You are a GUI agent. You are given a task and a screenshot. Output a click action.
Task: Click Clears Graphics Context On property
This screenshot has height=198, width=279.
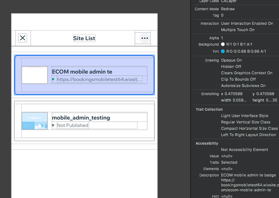(247, 73)
